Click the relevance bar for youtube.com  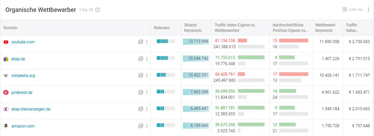pyautogui.click(x=166, y=41)
